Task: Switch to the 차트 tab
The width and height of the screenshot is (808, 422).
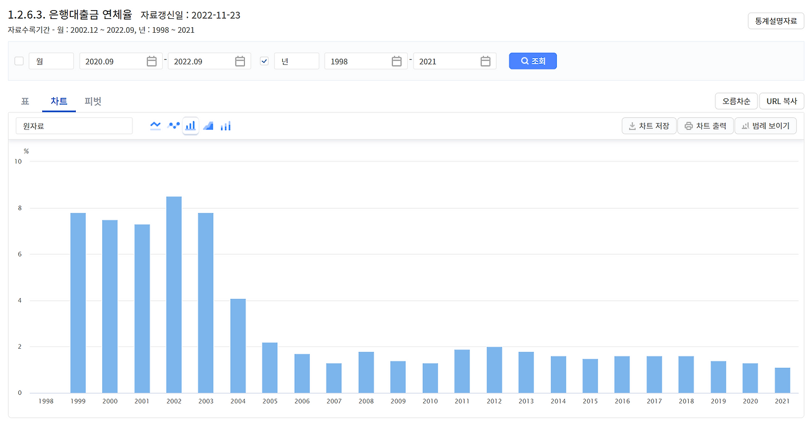Action: 59,102
